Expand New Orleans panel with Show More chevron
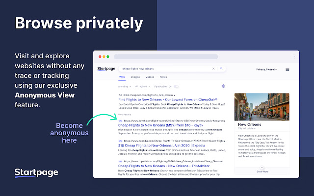The width and height of the screenshot is (314, 196). 262,168
